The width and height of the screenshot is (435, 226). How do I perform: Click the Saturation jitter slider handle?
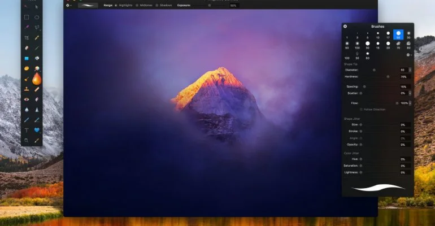(361, 166)
